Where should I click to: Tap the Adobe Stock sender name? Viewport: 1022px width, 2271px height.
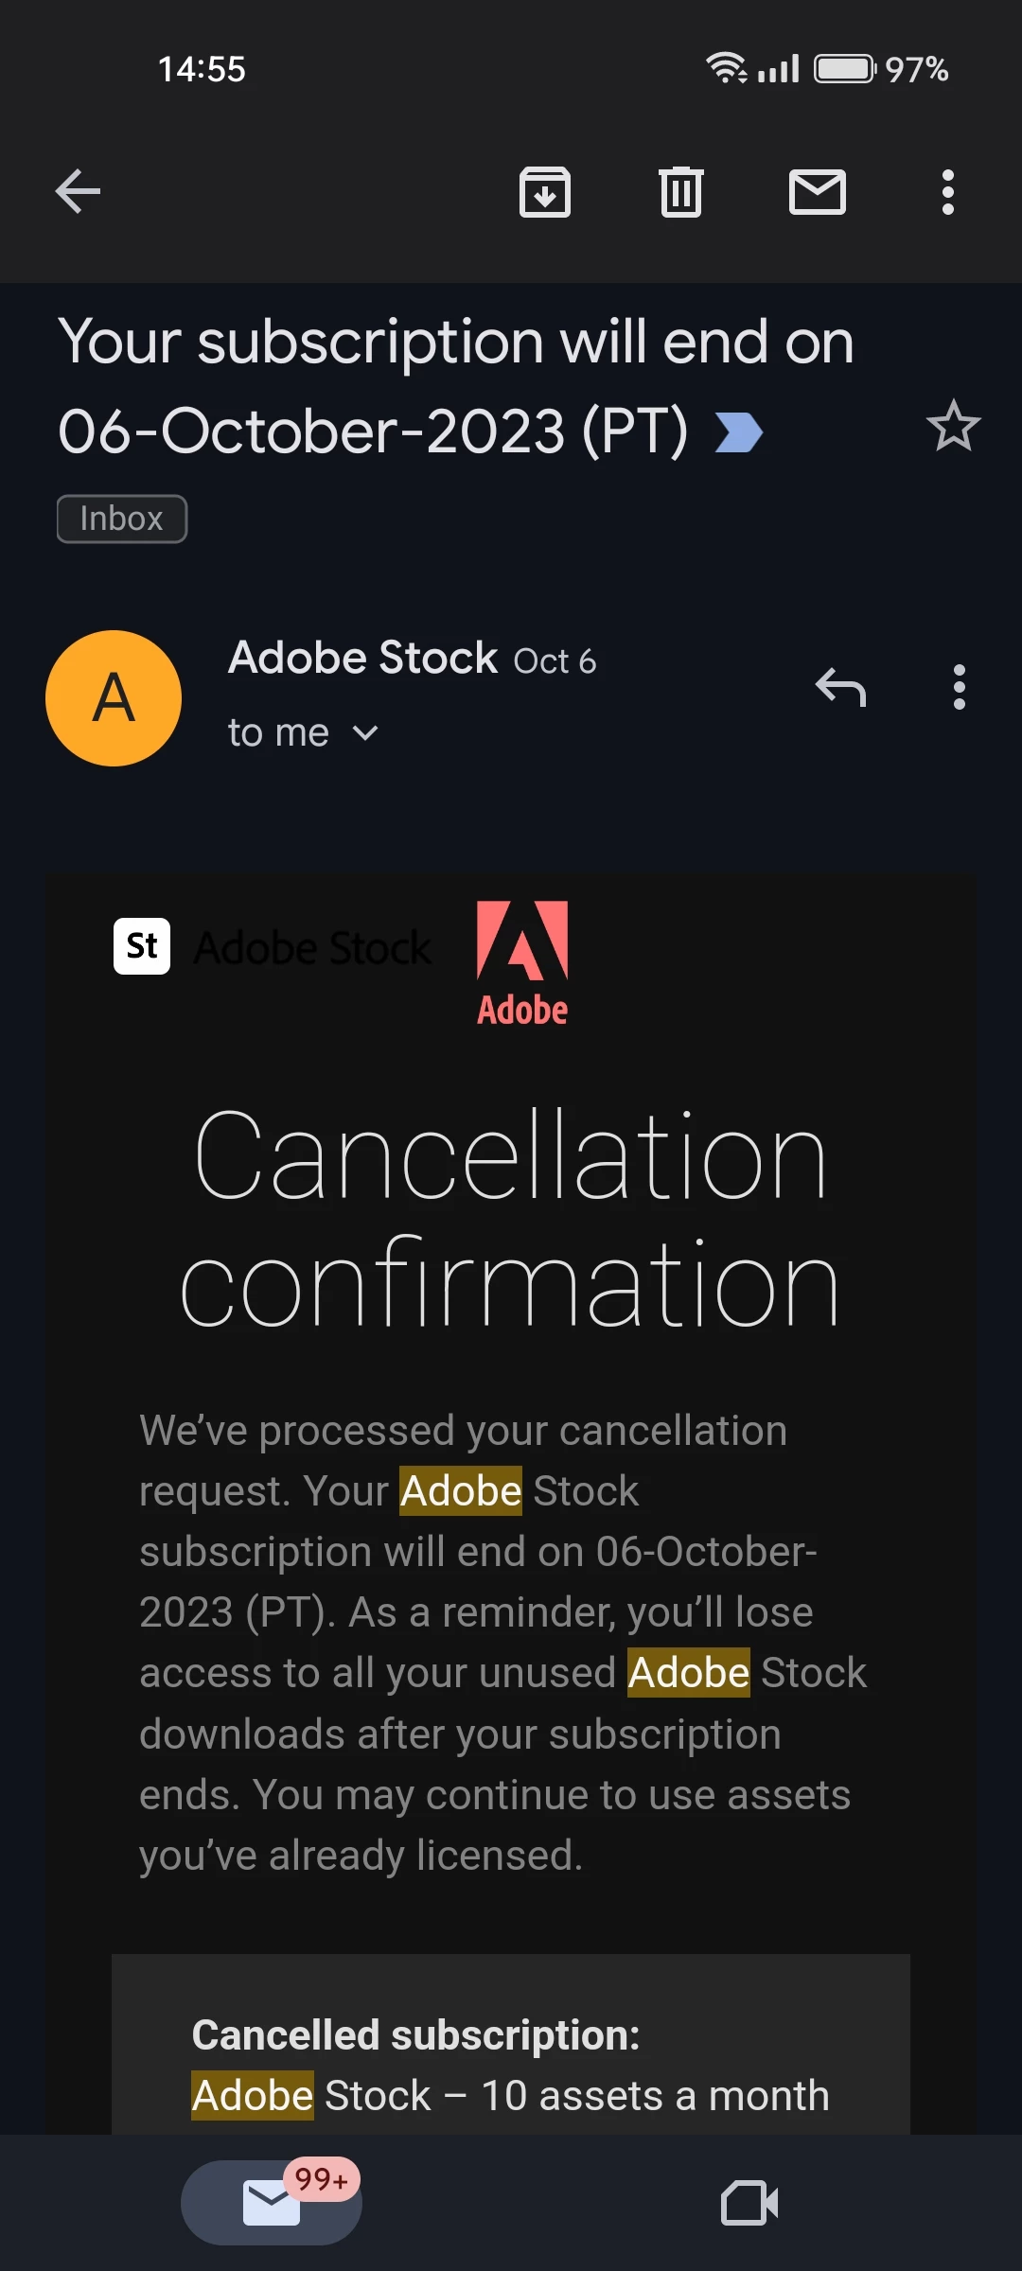(363, 658)
